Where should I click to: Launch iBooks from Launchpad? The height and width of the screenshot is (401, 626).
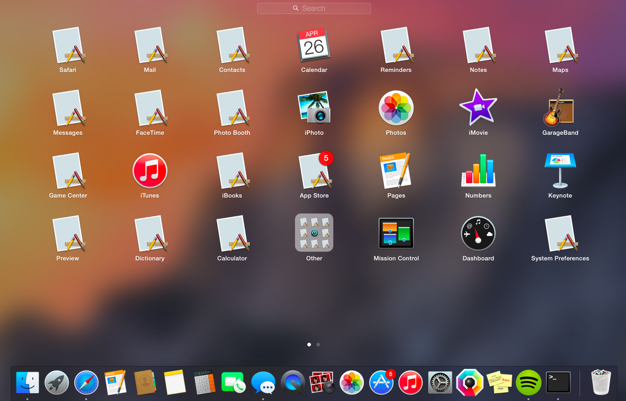pos(232,171)
